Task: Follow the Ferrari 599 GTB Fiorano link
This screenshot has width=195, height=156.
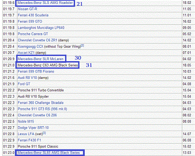Action: click(36, 71)
